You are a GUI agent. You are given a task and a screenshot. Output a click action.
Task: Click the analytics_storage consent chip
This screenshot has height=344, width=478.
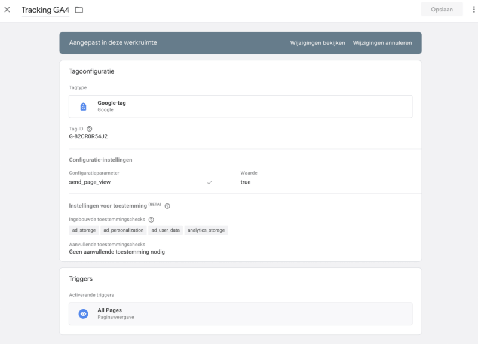pos(206,230)
